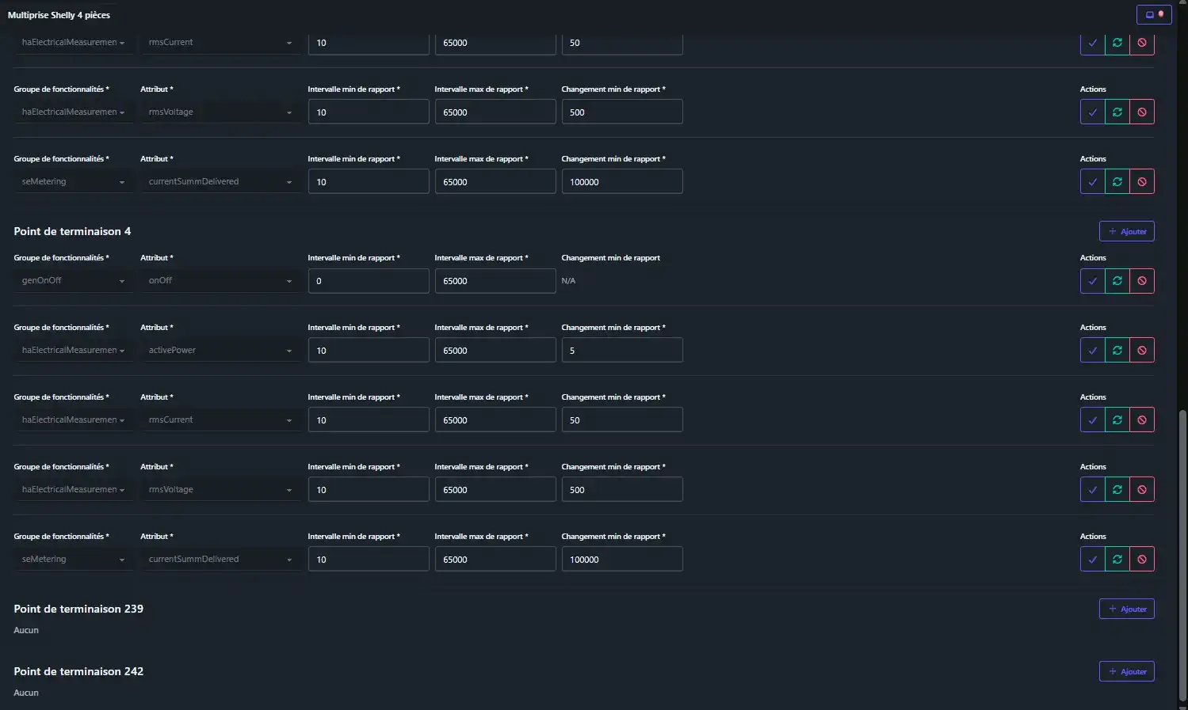Select the onOff min interval field containing 0
Viewport: 1188px width, 710px height.
tap(368, 281)
